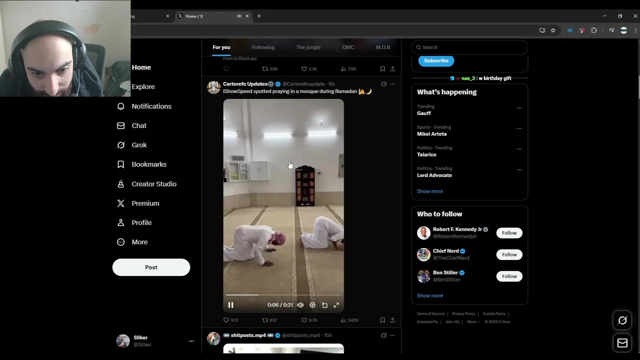Image resolution: width=640 pixels, height=360 pixels.
Task: Share the Carterefe Updates post
Action: point(392,320)
